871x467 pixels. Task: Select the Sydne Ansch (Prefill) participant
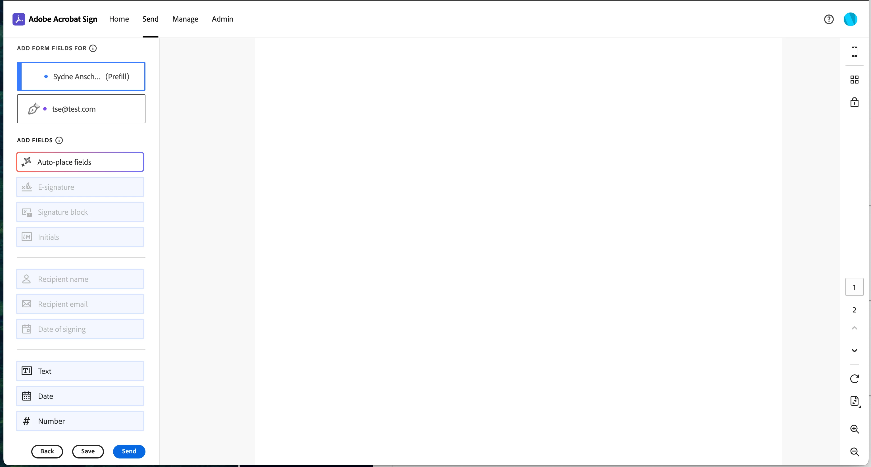[x=81, y=76]
